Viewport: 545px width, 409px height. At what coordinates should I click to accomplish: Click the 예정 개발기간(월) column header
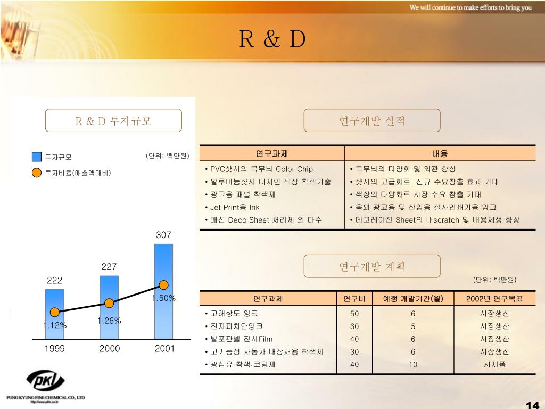413,298
